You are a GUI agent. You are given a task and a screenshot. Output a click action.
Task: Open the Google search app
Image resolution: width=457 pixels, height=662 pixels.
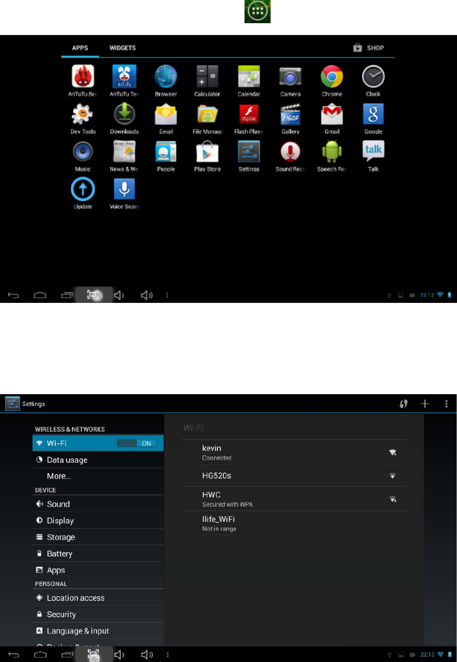pyautogui.click(x=373, y=118)
